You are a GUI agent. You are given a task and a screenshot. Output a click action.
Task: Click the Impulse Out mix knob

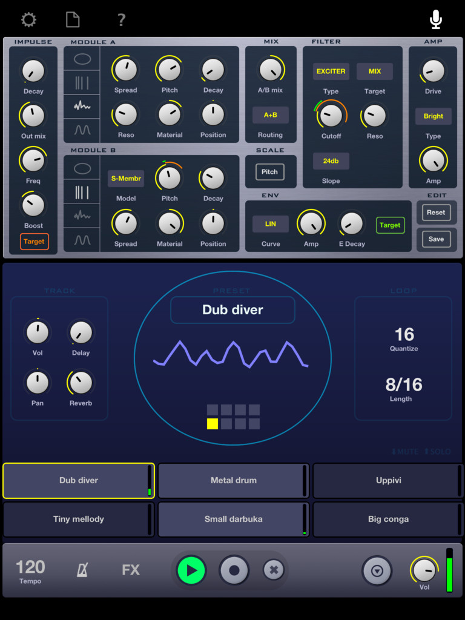[33, 116]
